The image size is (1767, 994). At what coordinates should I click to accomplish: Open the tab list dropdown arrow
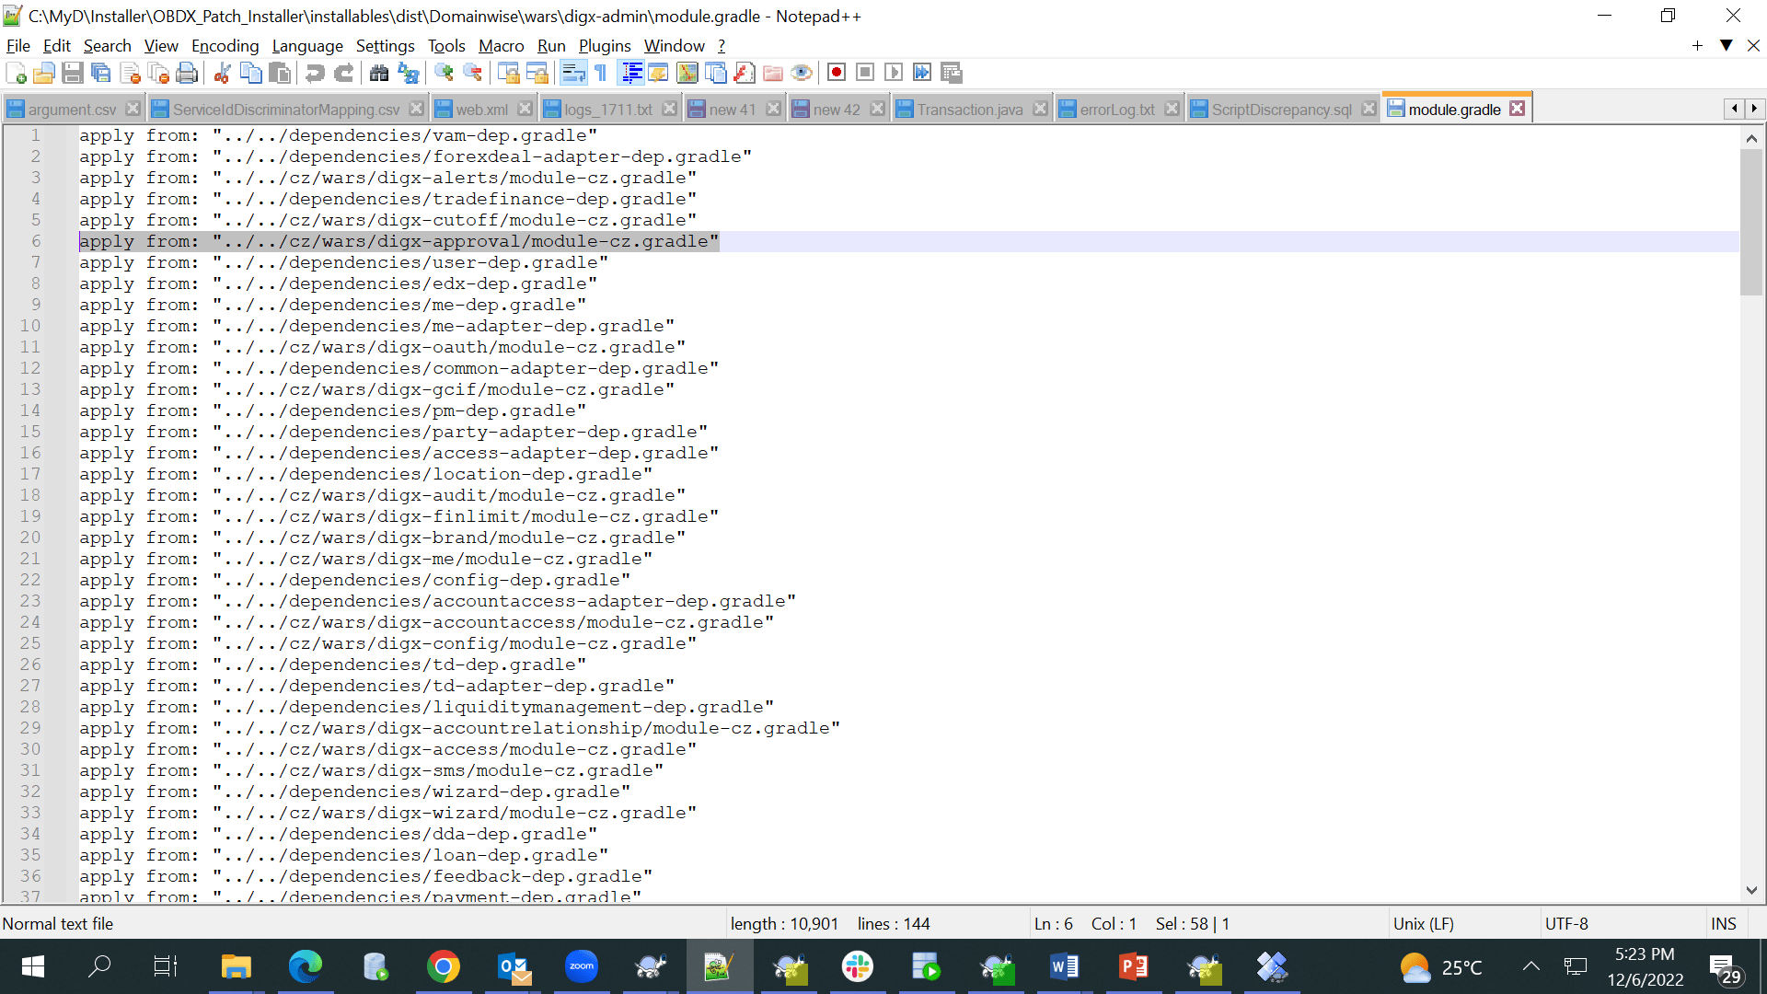tap(1725, 45)
